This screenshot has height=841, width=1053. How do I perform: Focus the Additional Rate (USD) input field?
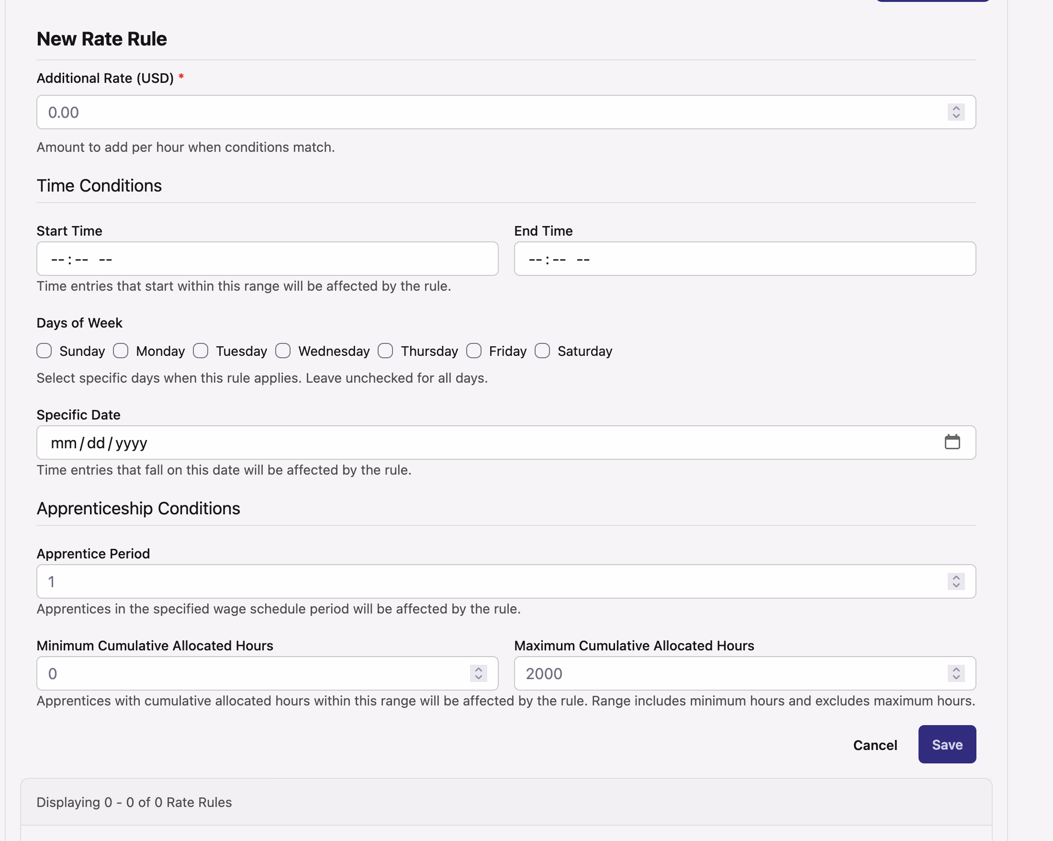[506, 113]
